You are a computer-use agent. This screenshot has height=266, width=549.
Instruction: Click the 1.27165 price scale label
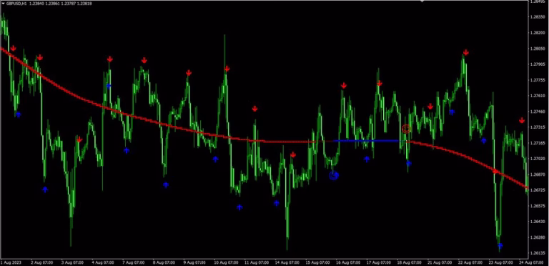tap(539, 143)
